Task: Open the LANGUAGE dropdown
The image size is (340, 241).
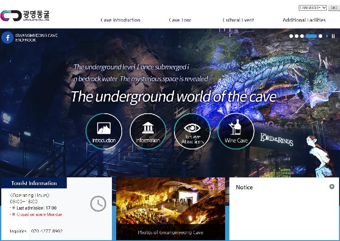Action: coord(312,8)
